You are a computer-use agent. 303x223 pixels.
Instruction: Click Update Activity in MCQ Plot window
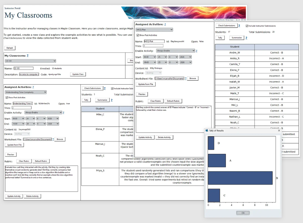(145, 137)
